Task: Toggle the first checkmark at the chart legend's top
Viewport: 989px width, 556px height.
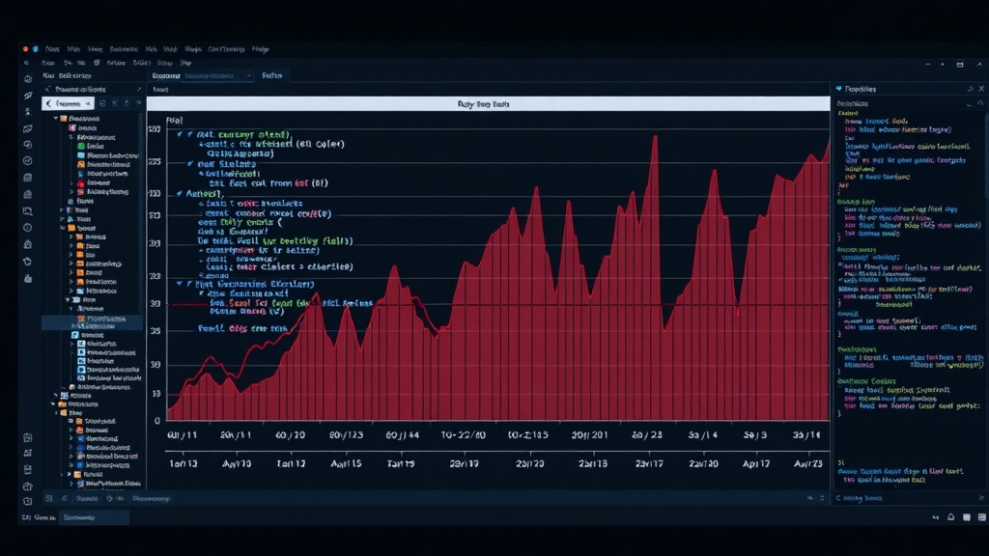Action: [180, 134]
